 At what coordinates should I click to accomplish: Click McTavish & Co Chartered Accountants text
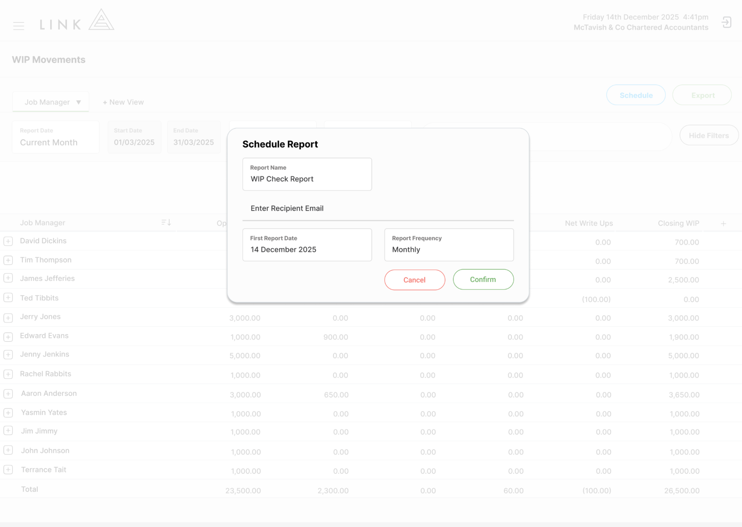(x=641, y=27)
